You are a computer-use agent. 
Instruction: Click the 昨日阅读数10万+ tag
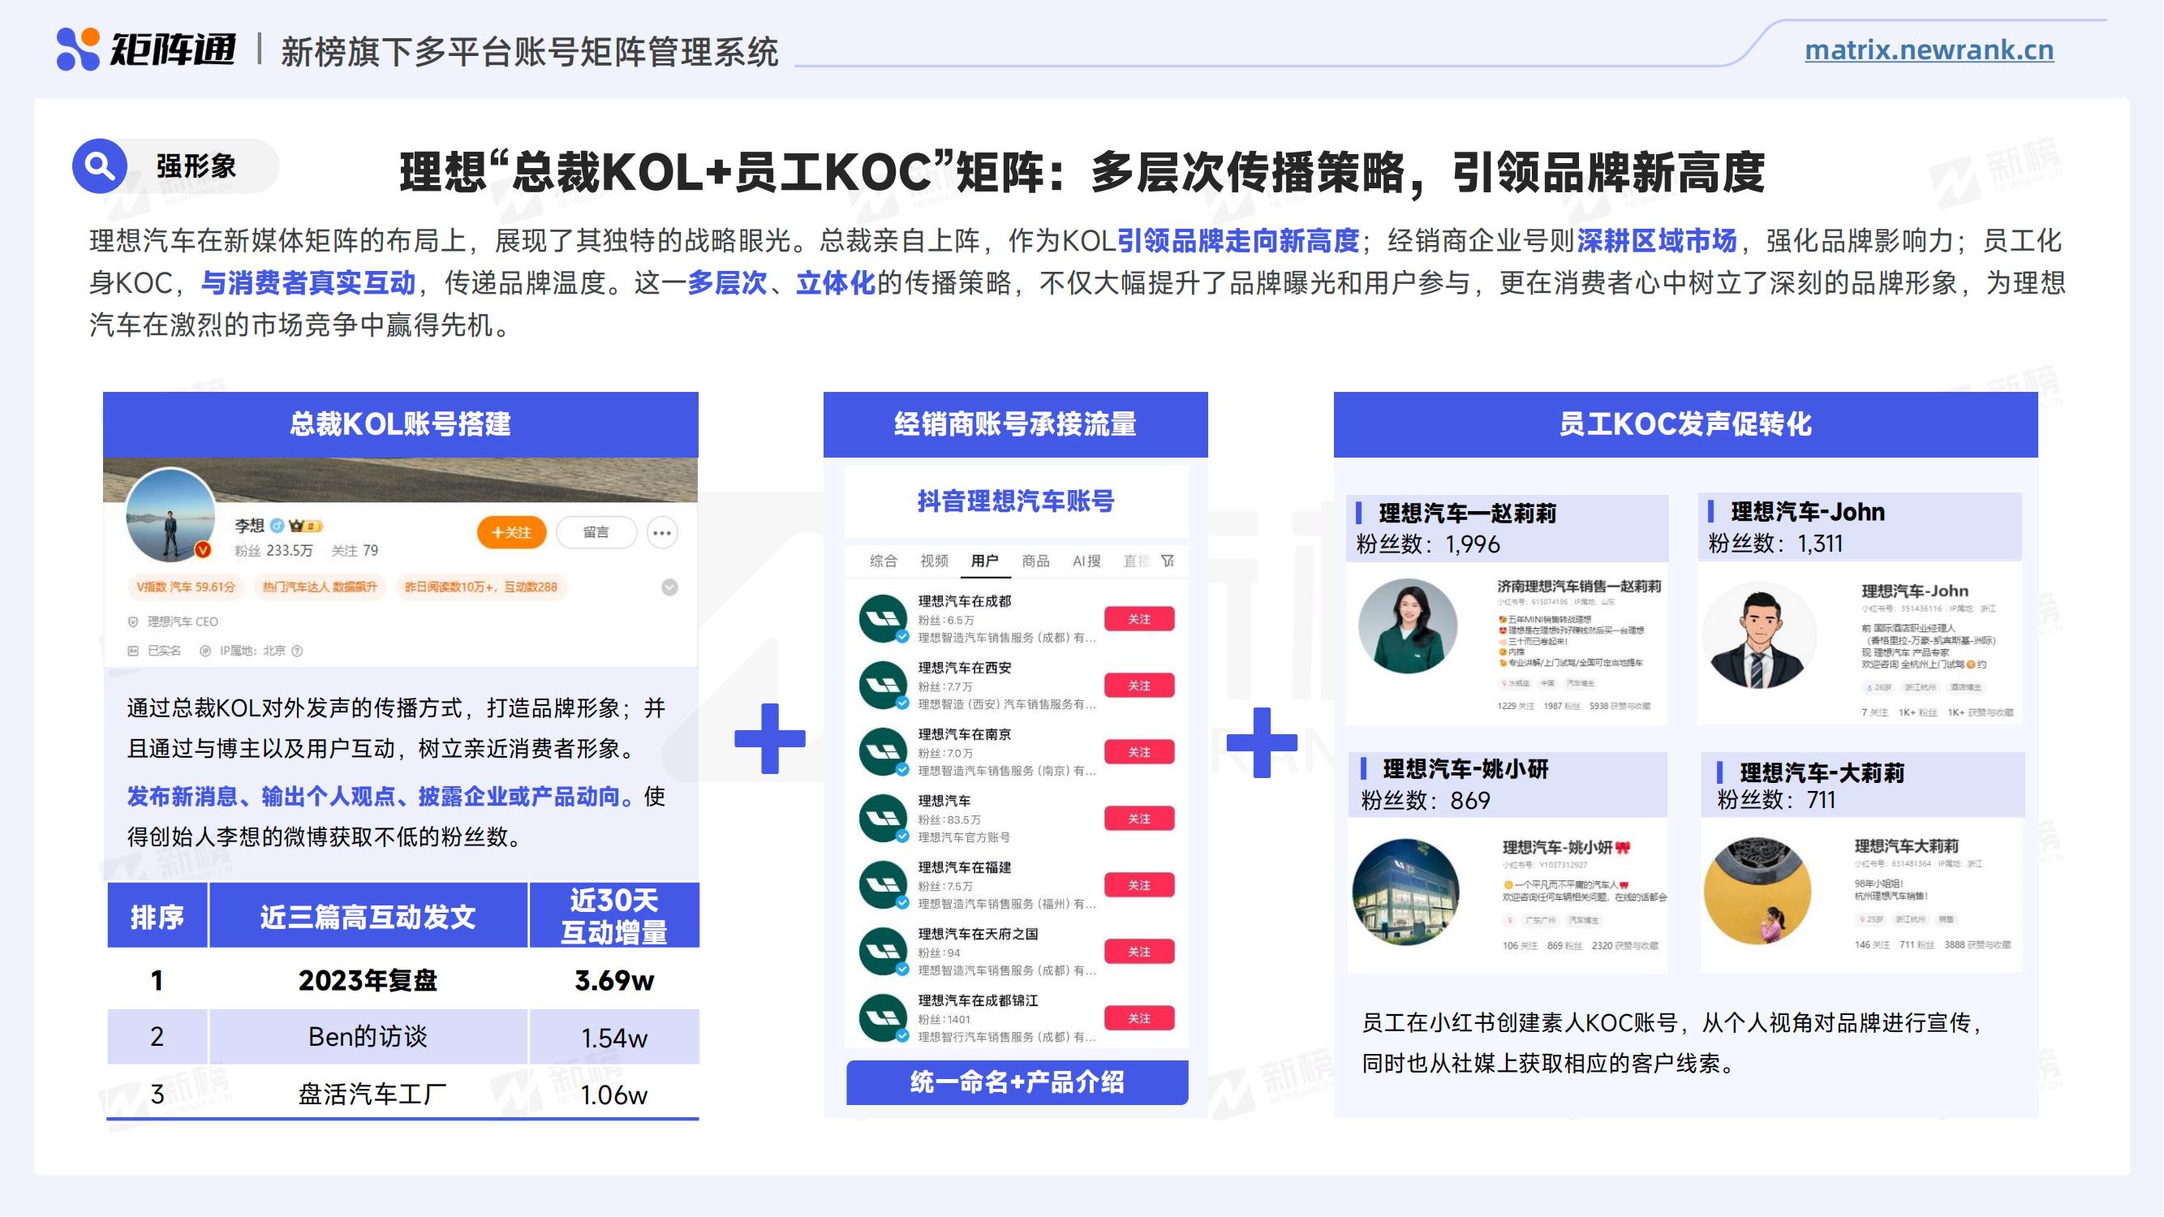point(480,587)
